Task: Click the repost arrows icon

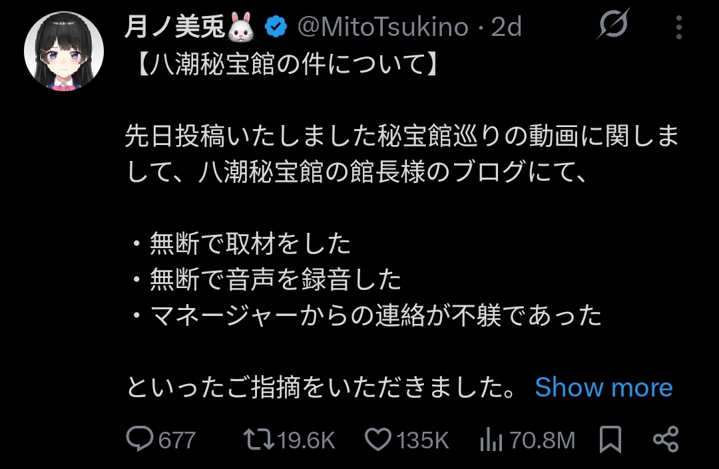Action: tap(258, 440)
